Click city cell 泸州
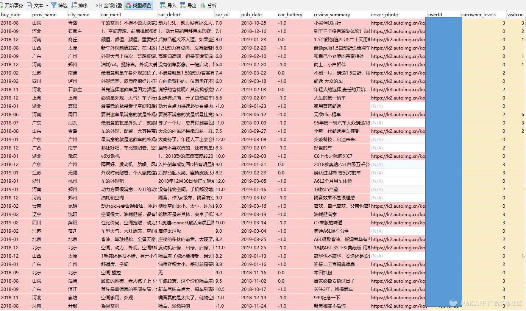 click(x=84, y=81)
